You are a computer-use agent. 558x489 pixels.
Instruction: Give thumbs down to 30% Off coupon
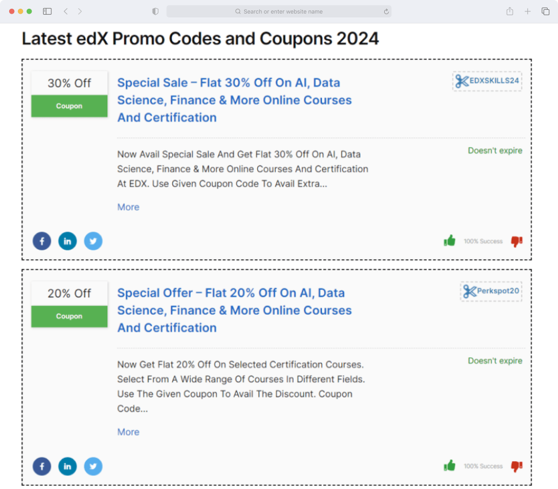(517, 241)
